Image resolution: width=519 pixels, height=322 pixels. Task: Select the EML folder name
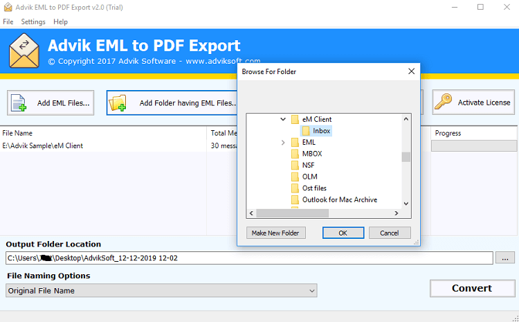(x=309, y=143)
